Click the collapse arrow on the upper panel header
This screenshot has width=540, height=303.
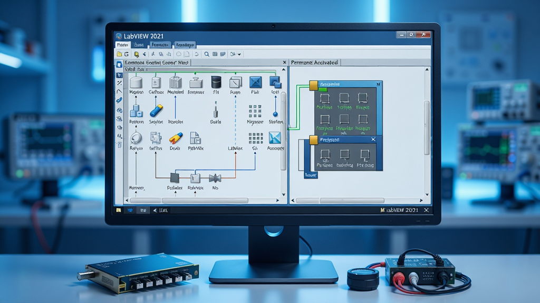(x=378, y=84)
